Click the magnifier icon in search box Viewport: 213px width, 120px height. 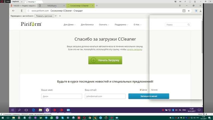pos(189,25)
